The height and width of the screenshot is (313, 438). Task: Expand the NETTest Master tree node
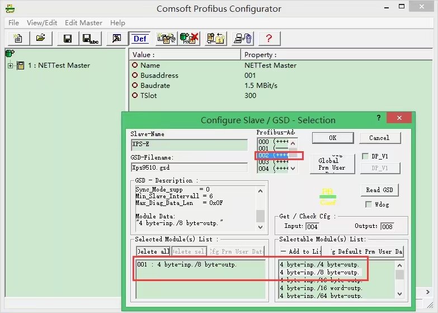coord(10,66)
